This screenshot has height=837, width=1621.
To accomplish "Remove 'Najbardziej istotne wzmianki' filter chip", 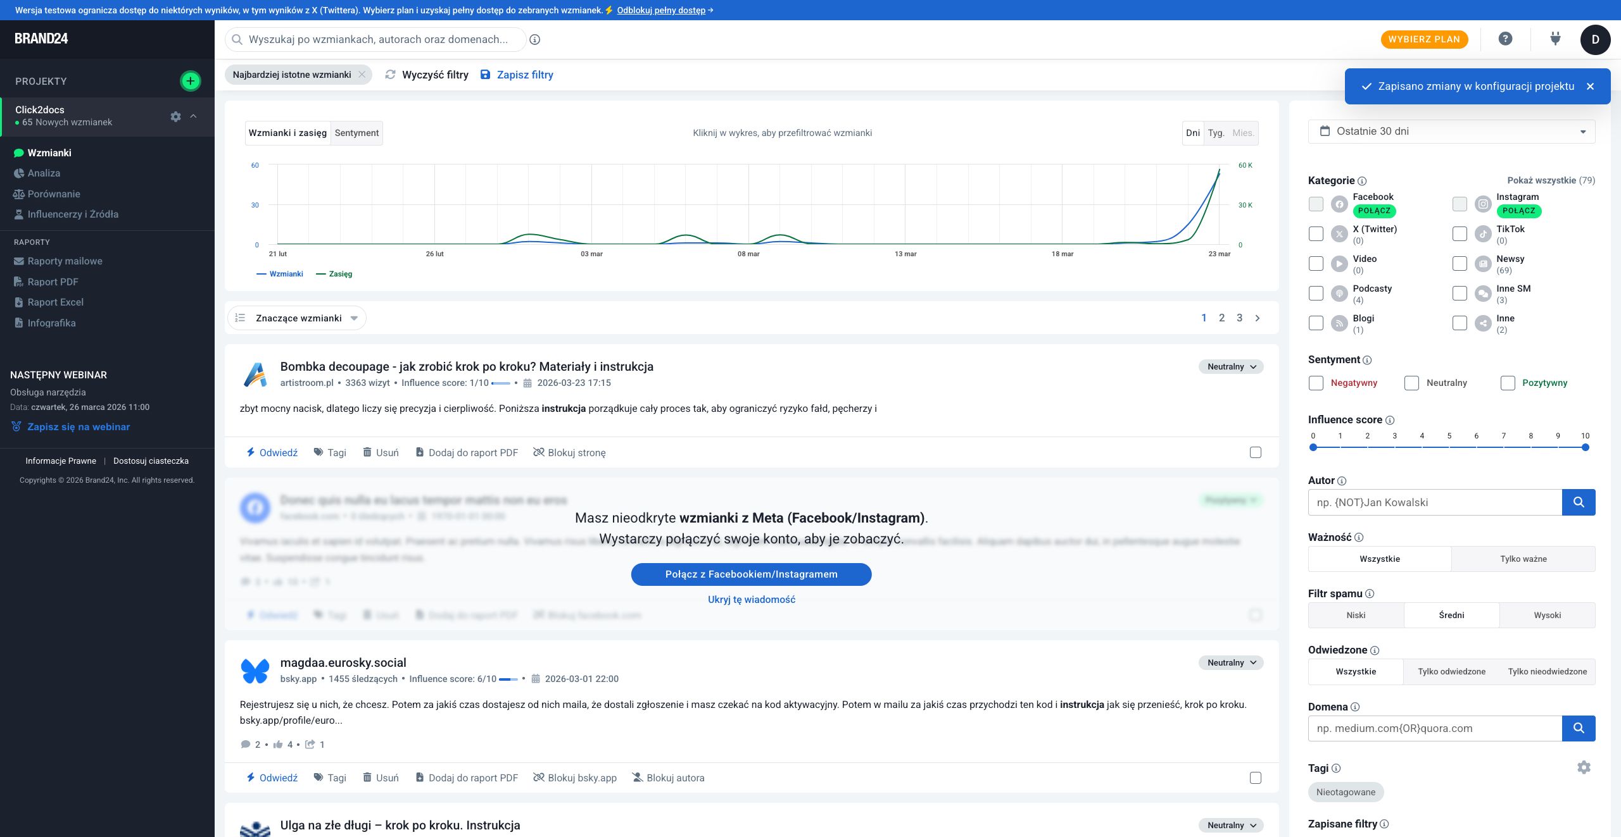I will [362, 75].
